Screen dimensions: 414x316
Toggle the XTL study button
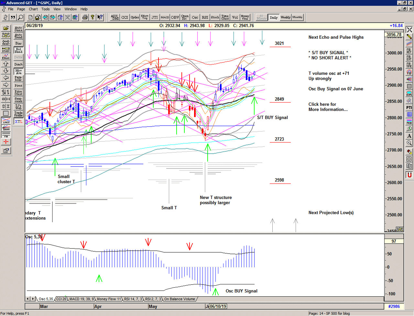point(18,122)
